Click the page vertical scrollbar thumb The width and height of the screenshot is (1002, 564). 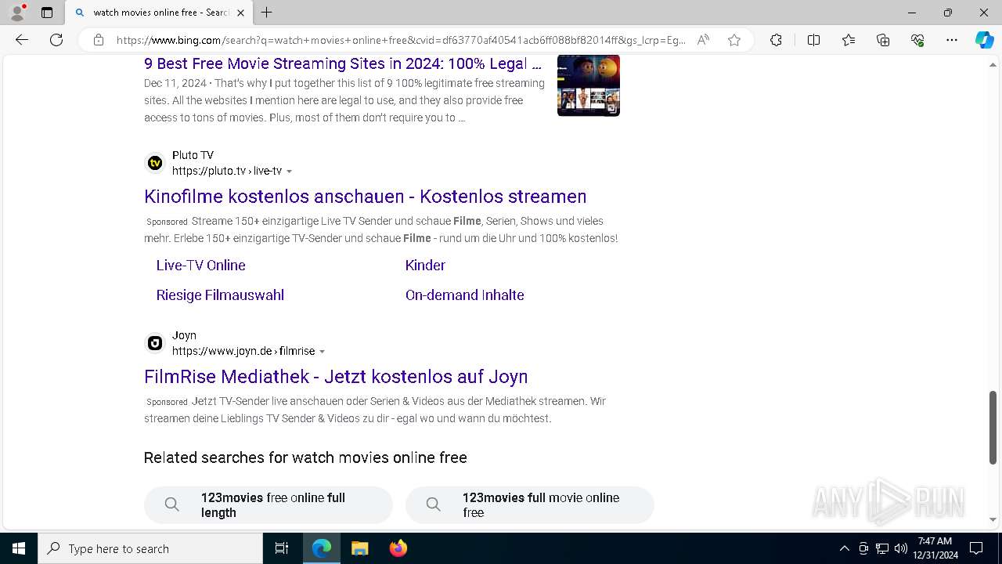(x=993, y=428)
